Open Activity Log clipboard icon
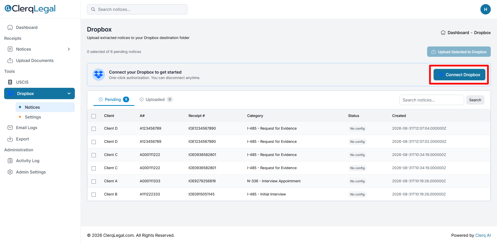This screenshot has height=244, width=497. pyautogui.click(x=10, y=161)
